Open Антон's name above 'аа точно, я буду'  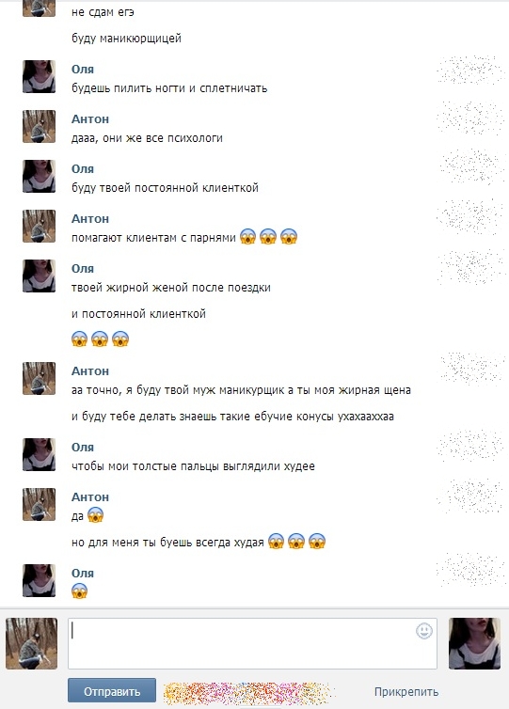point(90,370)
